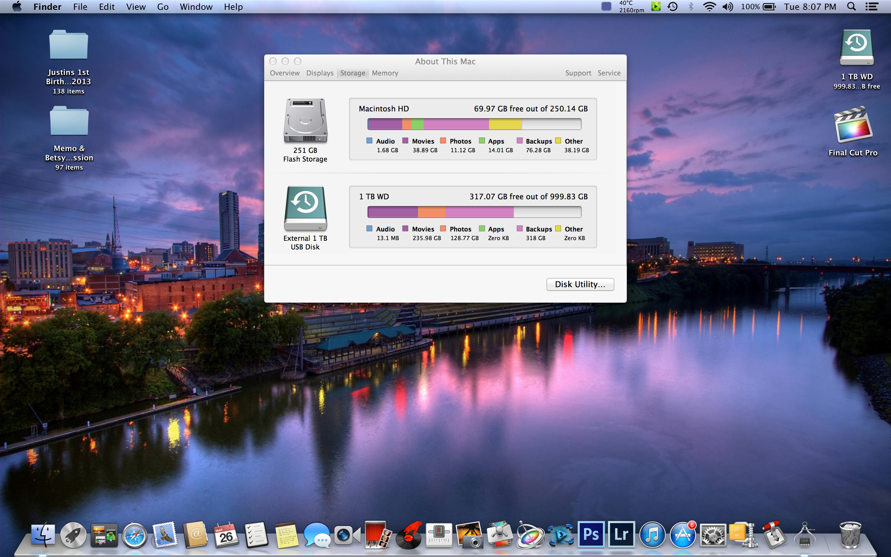This screenshot has width=891, height=557.
Task: Launch Lightroom from the Dock
Action: 622,534
